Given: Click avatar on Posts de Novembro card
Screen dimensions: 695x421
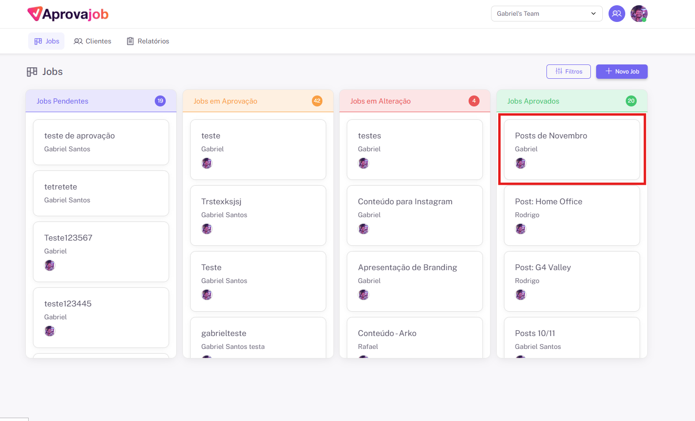Looking at the screenshot, I should pos(521,163).
